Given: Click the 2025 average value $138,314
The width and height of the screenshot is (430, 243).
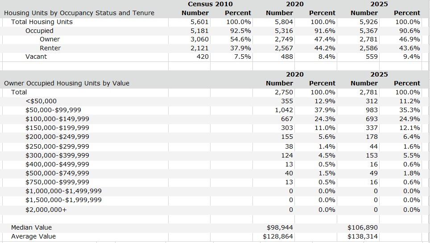Looking at the screenshot, I should pos(363,236).
